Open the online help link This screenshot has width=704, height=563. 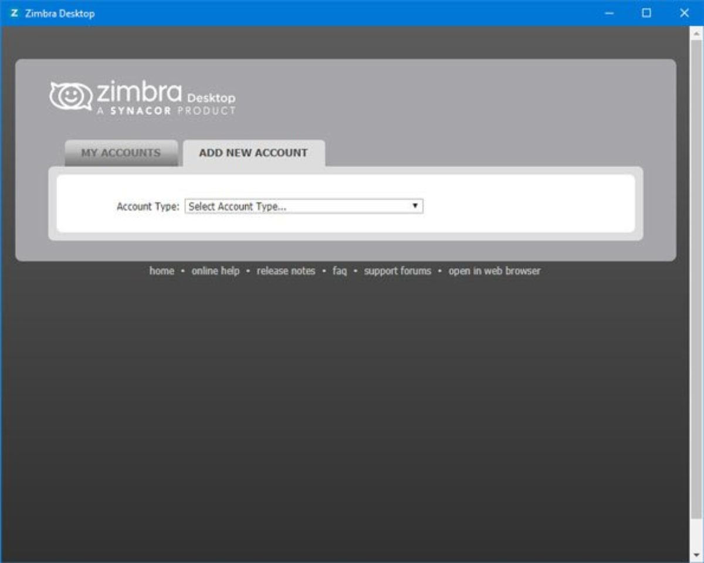(x=215, y=271)
